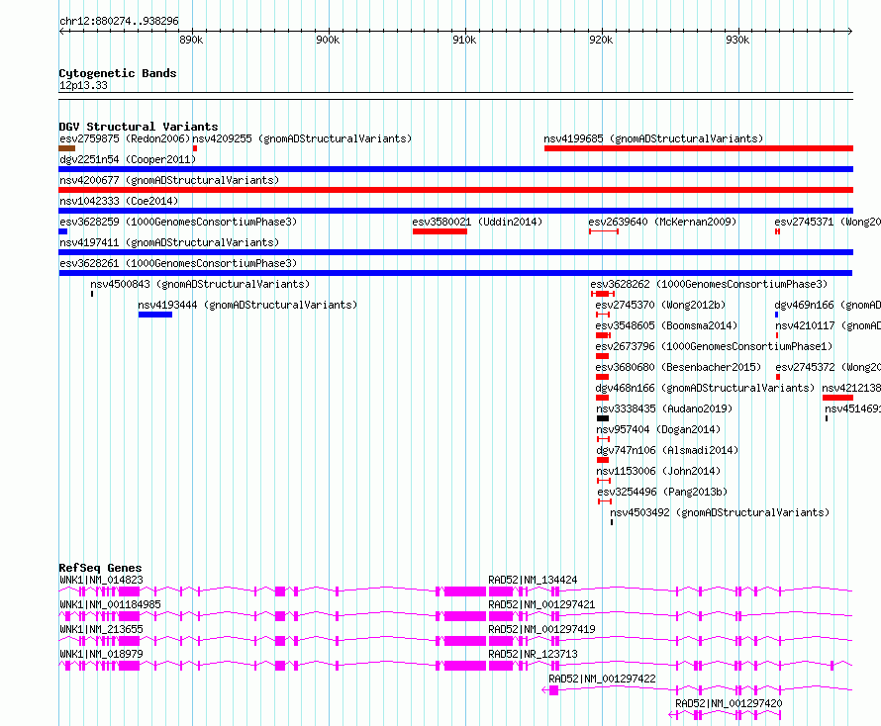Click the red esv3580021 variant bar
This screenshot has width=881, height=726.
tap(440, 231)
